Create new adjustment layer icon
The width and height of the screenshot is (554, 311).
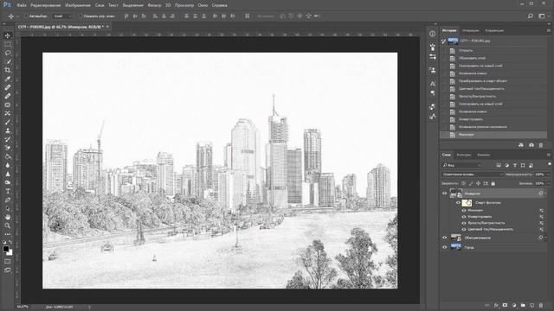[x=514, y=305]
